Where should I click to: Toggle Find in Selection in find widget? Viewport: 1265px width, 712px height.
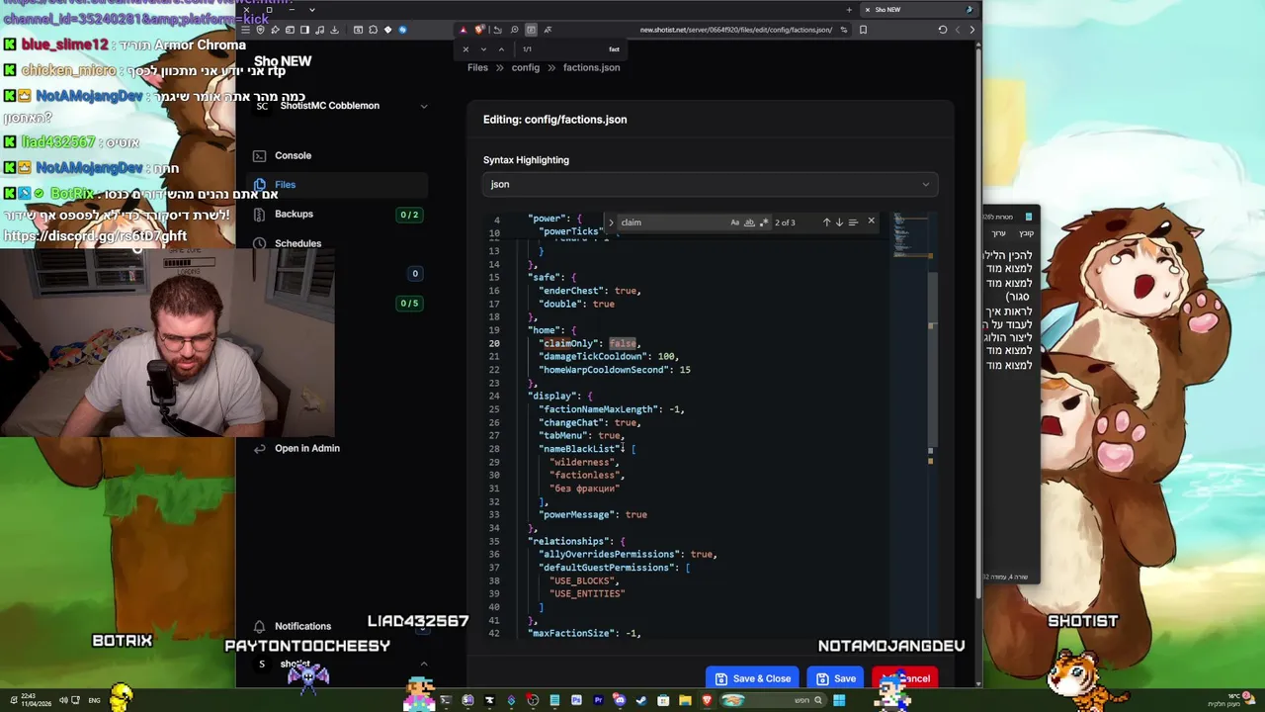[853, 222]
